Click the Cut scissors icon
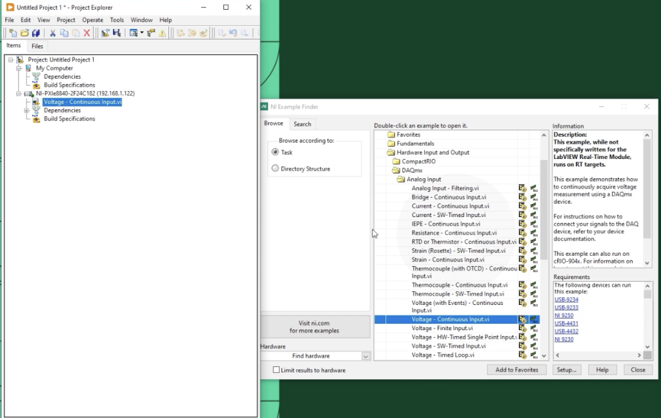The height and width of the screenshot is (418, 661). tap(53, 33)
